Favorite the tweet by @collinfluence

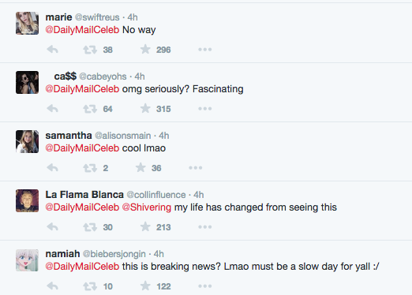(145, 226)
